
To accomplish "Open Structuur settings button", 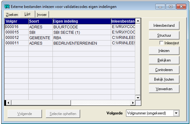I will [164, 35].
